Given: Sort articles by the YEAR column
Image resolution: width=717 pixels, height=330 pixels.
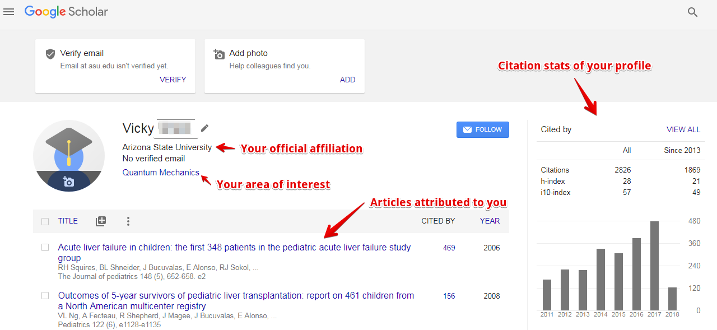Looking at the screenshot, I should coord(490,221).
